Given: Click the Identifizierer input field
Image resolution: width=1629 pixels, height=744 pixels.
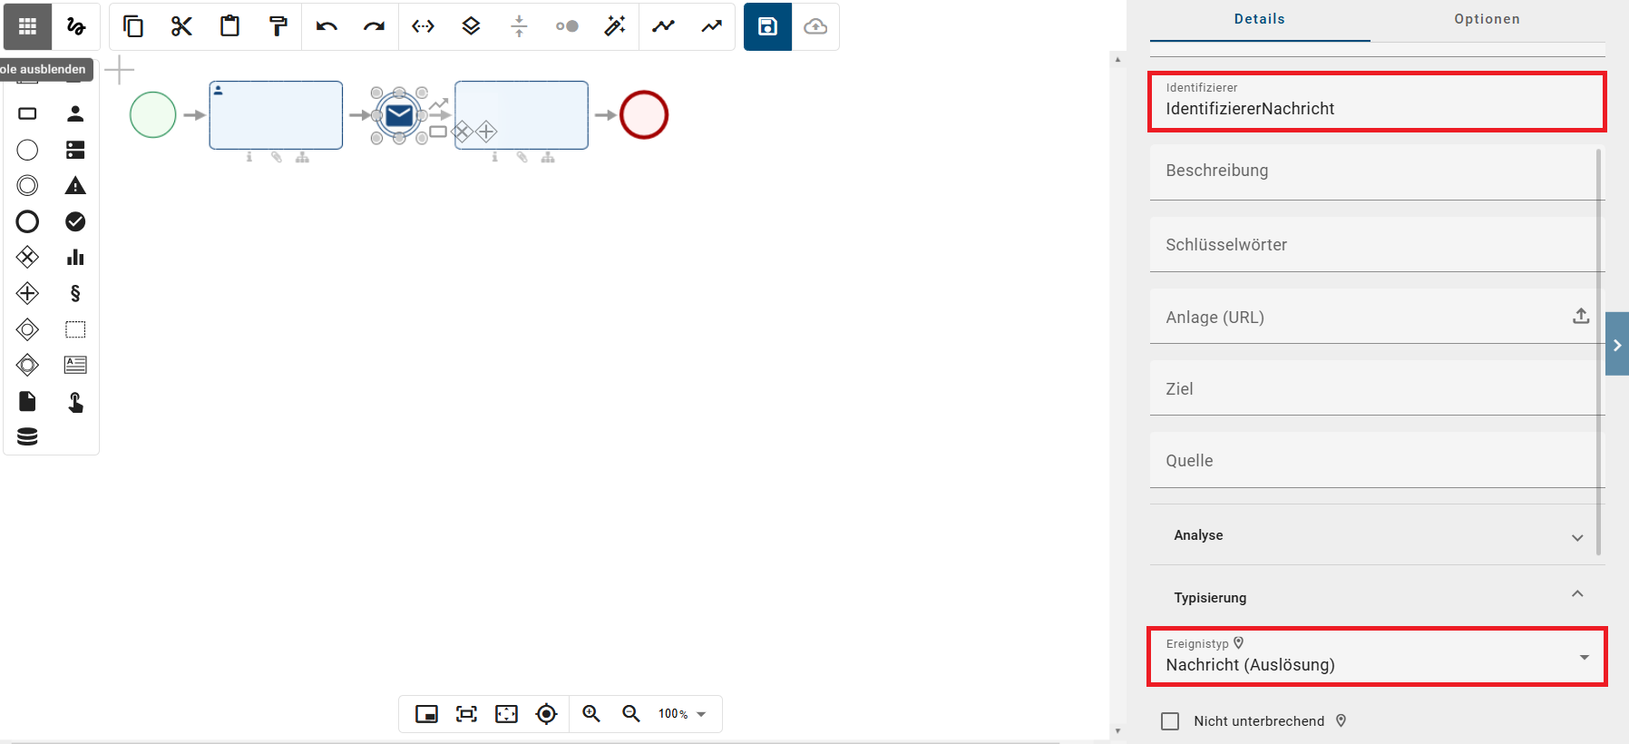Looking at the screenshot, I should coord(1377,102).
